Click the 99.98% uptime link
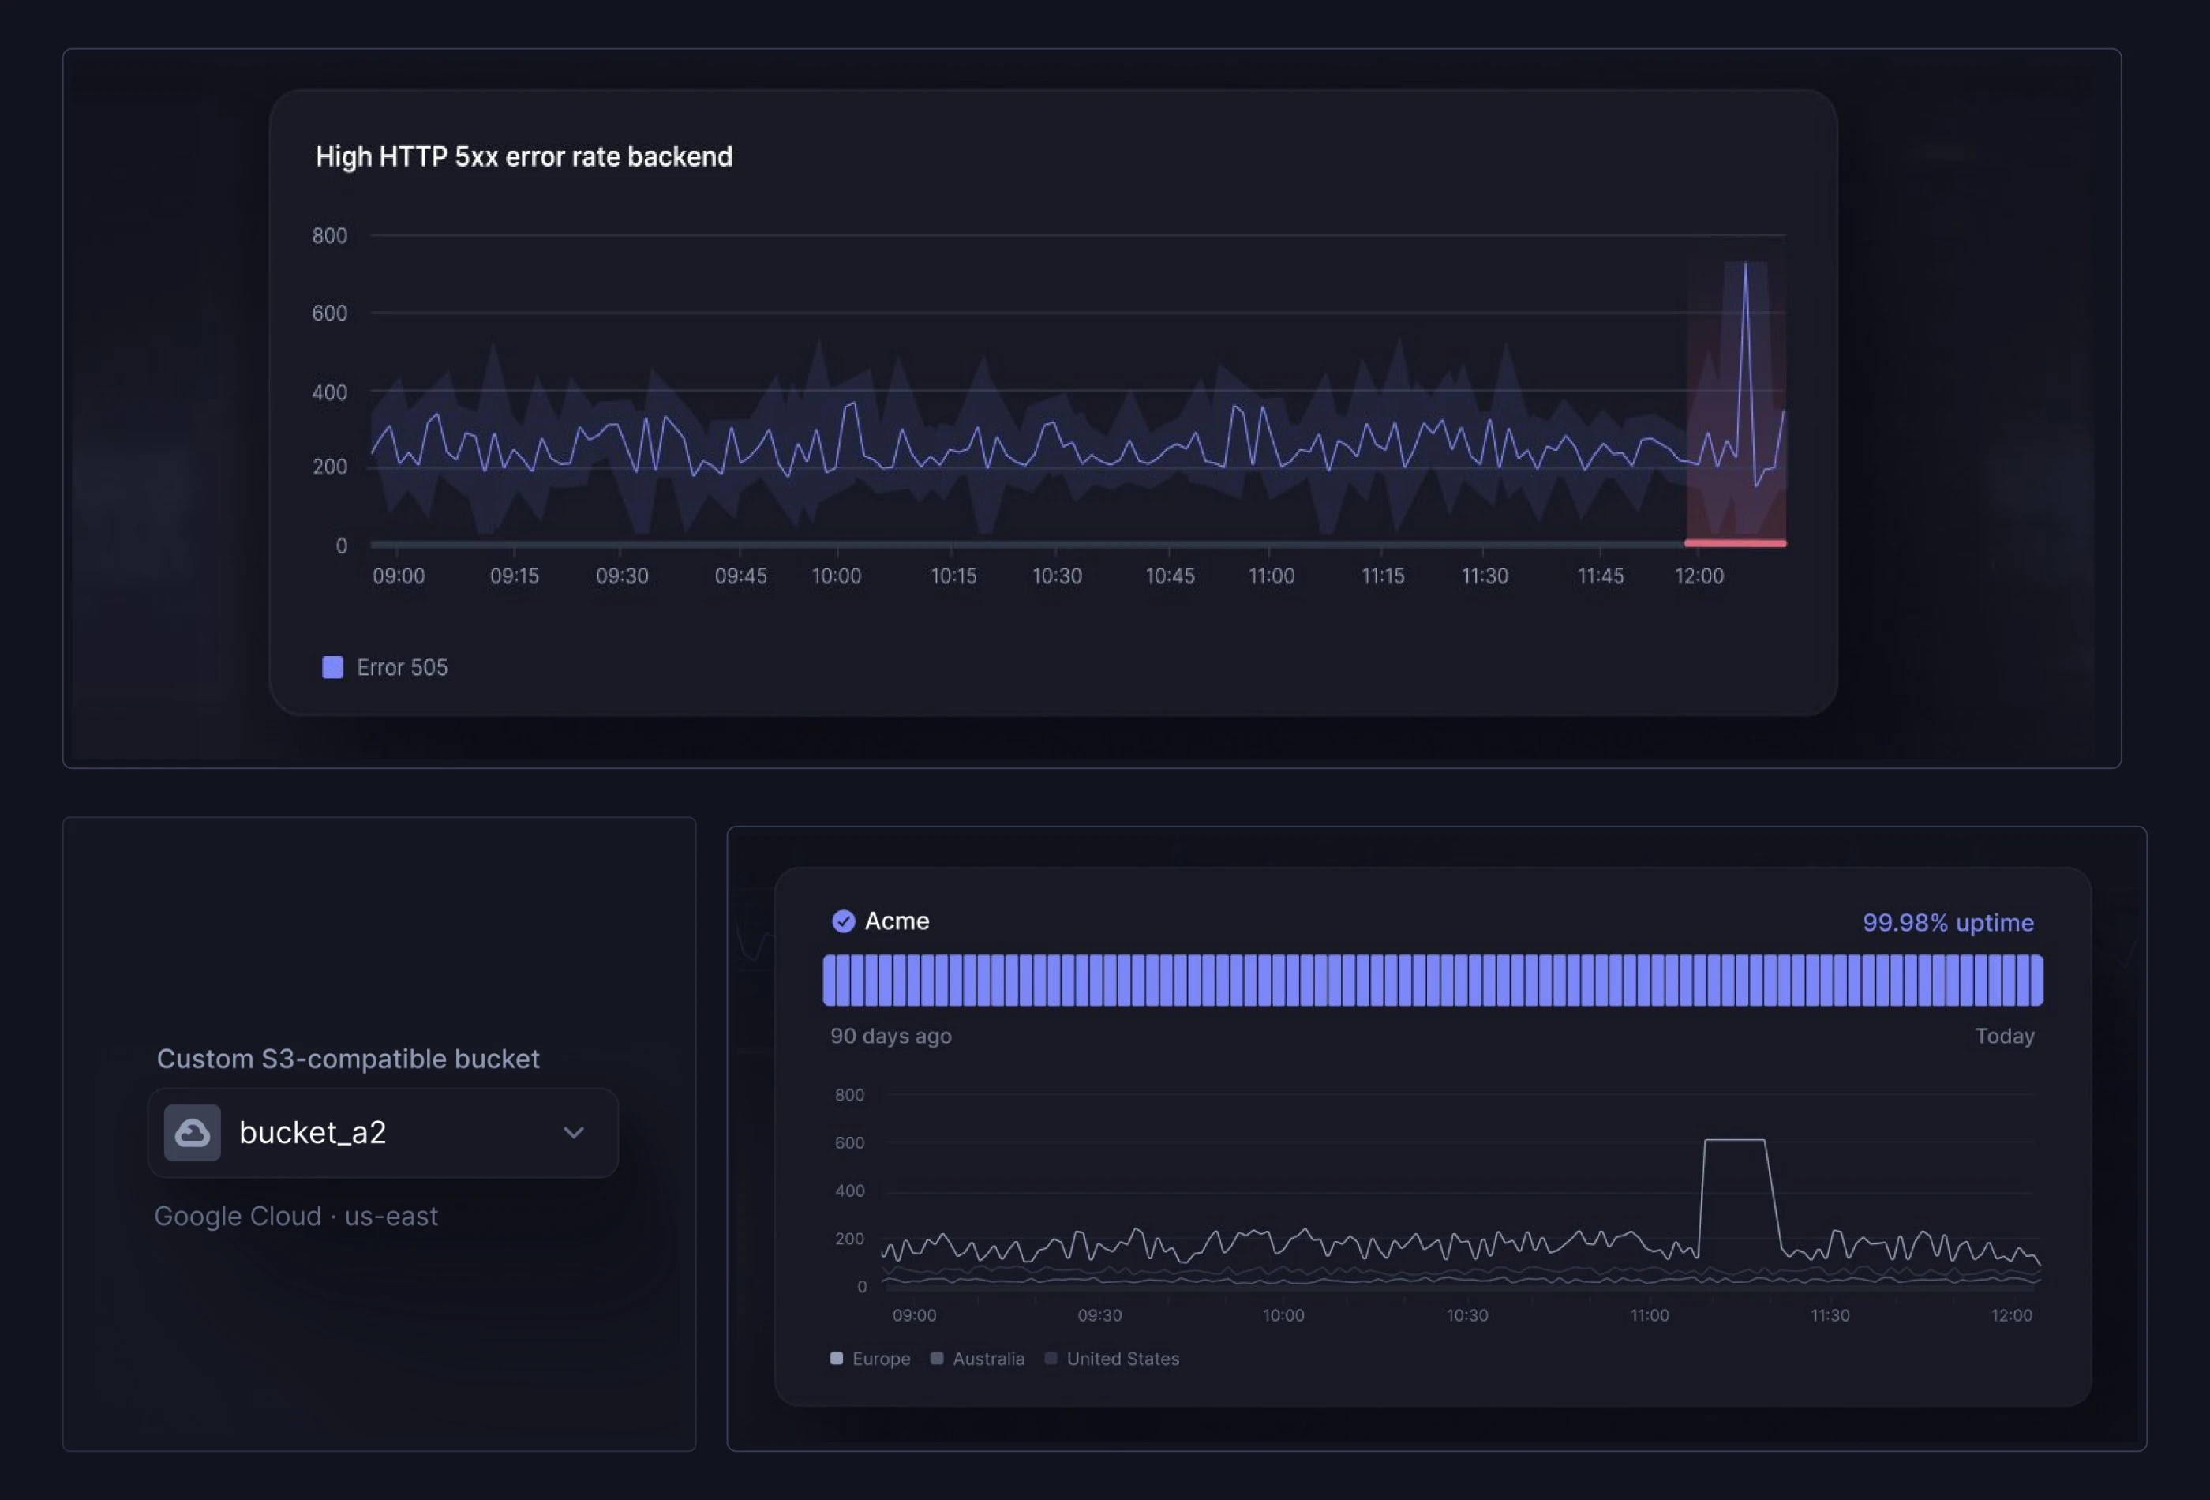 [1947, 921]
